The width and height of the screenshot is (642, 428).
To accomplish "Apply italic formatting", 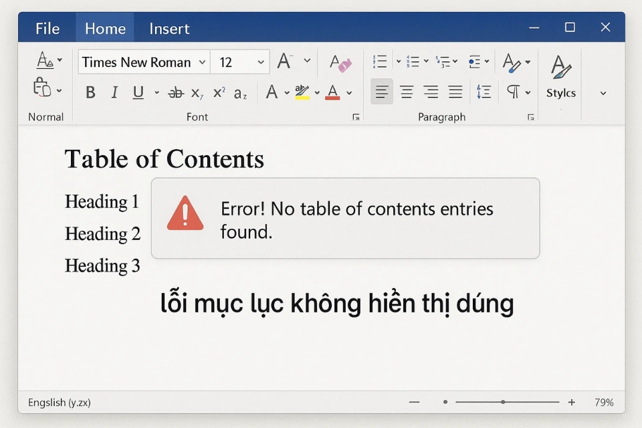I will [114, 92].
